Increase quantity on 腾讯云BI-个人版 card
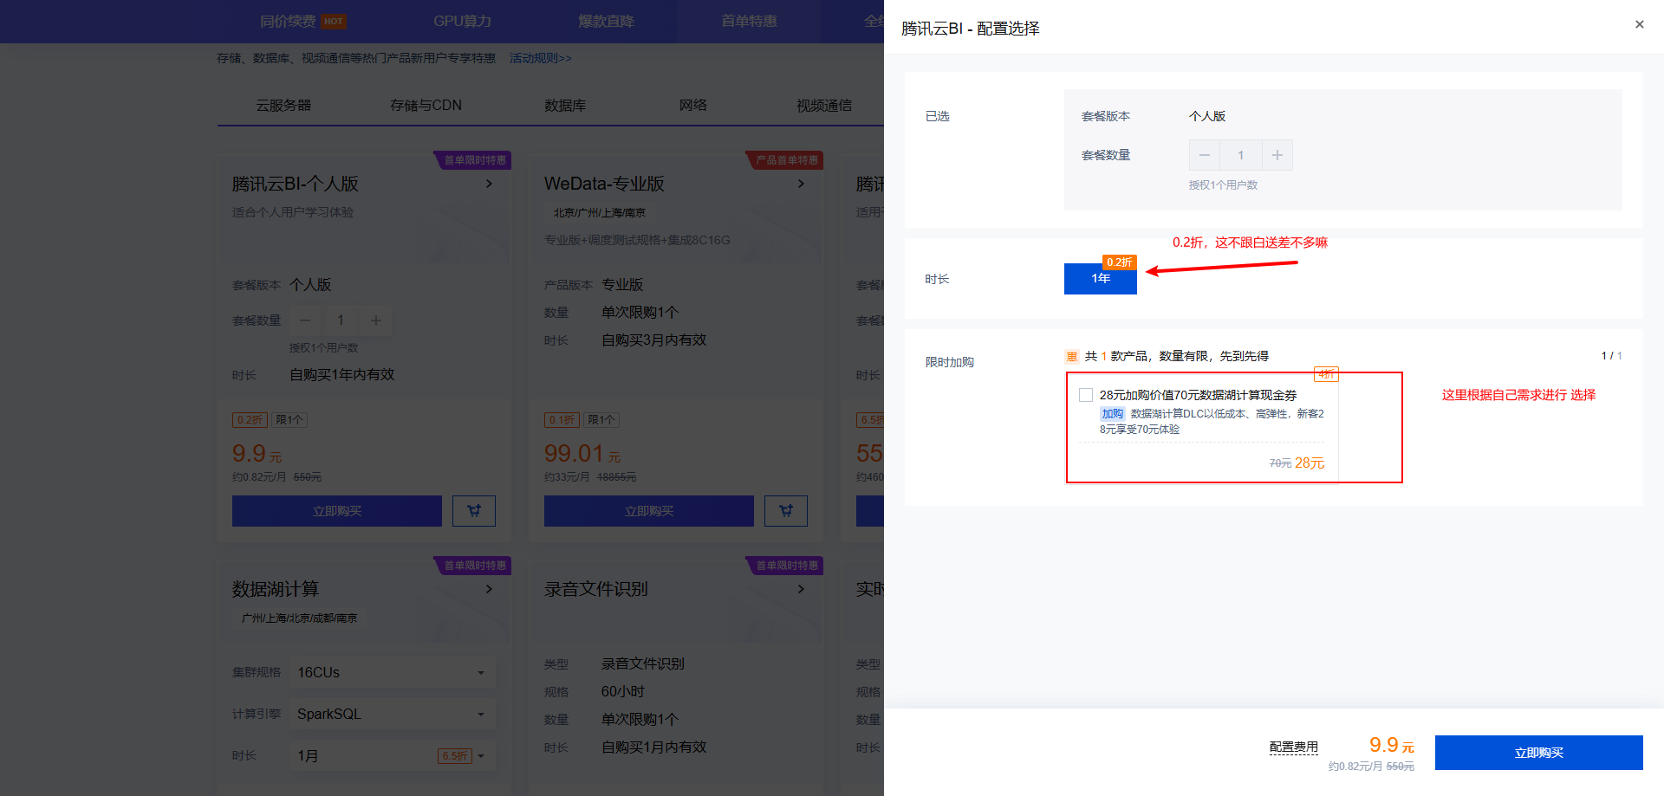The image size is (1664, 796). point(376,320)
